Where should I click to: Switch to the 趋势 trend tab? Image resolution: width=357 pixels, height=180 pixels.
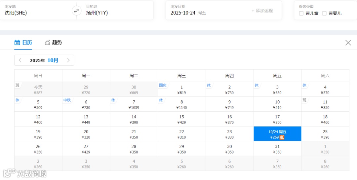[54, 43]
